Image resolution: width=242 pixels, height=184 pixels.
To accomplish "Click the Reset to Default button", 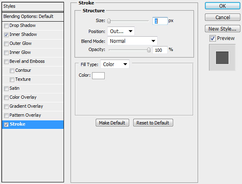I will (153, 123).
